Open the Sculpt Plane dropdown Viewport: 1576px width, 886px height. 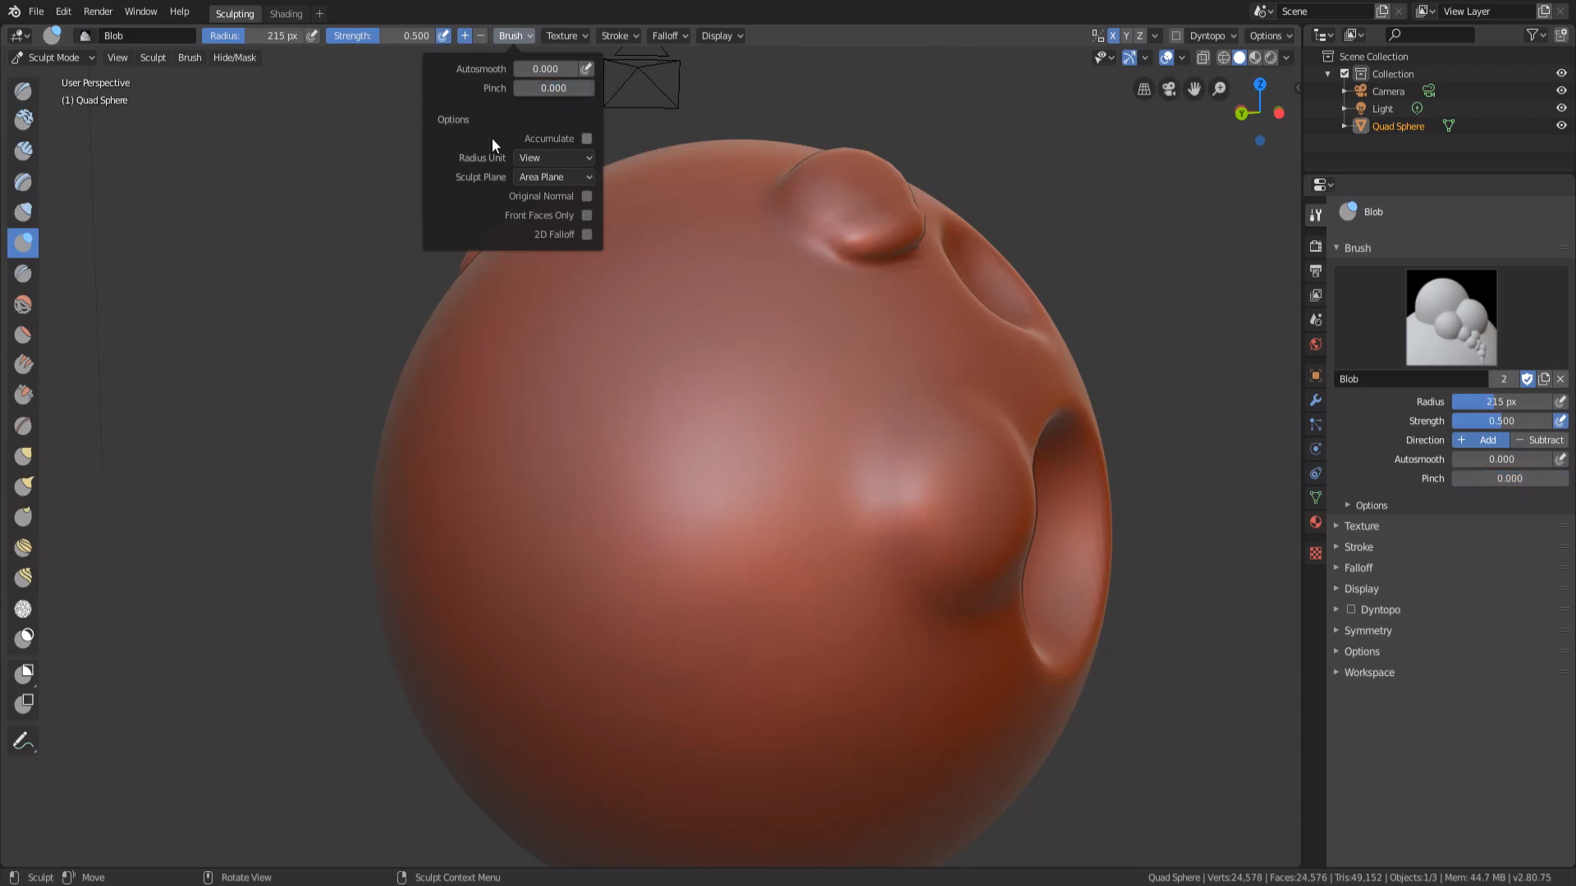click(555, 177)
